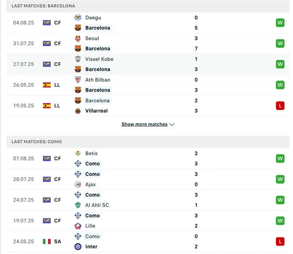The image size is (293, 254).
Task: Click the Vissel Kobe crest icon
Action: point(78,59)
